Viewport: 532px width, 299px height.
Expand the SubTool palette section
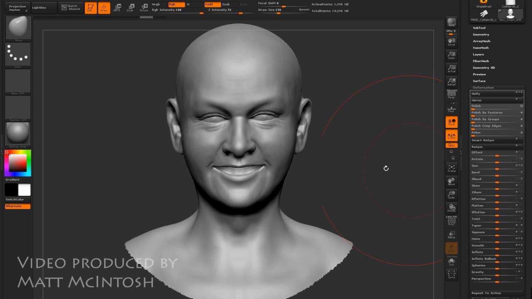click(479, 28)
